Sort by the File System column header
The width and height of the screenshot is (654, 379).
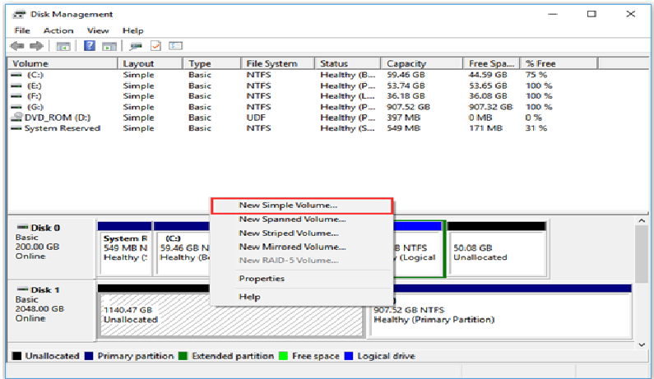278,64
